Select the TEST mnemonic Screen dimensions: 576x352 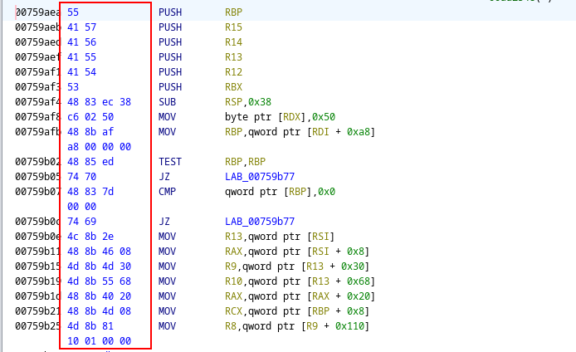pyautogui.click(x=170, y=162)
